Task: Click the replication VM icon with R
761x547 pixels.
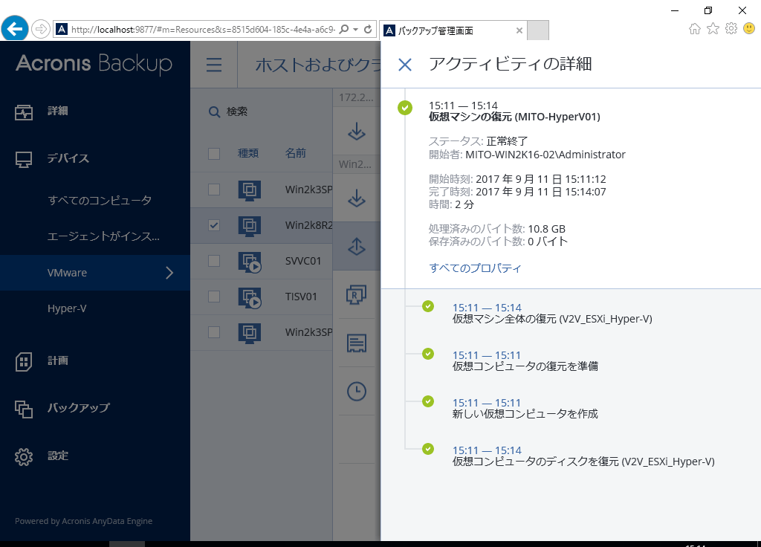Action: point(356,294)
